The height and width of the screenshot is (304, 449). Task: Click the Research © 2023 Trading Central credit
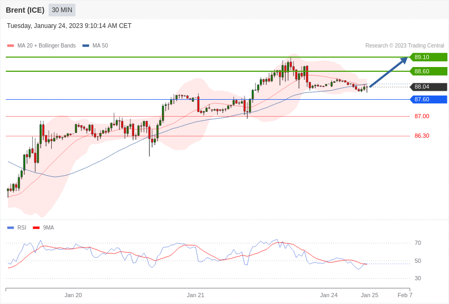[405, 46]
